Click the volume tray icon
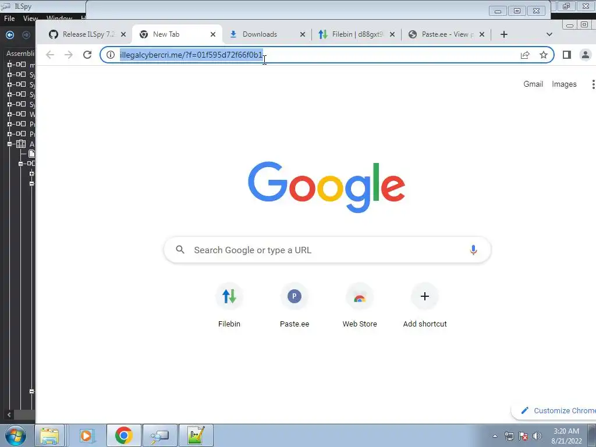Screen dimensions: 596x447 (537, 436)
